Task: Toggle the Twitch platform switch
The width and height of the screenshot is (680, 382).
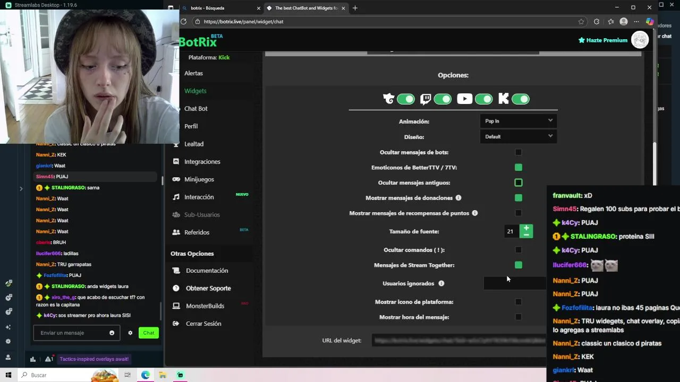Action: pyautogui.click(x=443, y=99)
